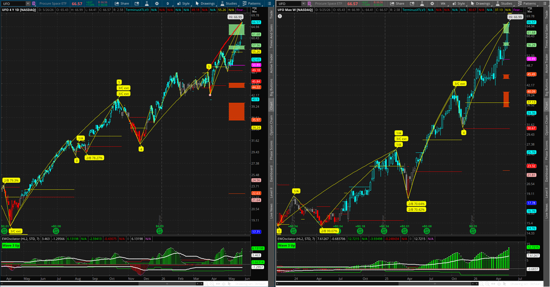This screenshot has width=550, height=287.
Task: Open symbol link color selector on left chart
Action: click(x=33, y=4)
